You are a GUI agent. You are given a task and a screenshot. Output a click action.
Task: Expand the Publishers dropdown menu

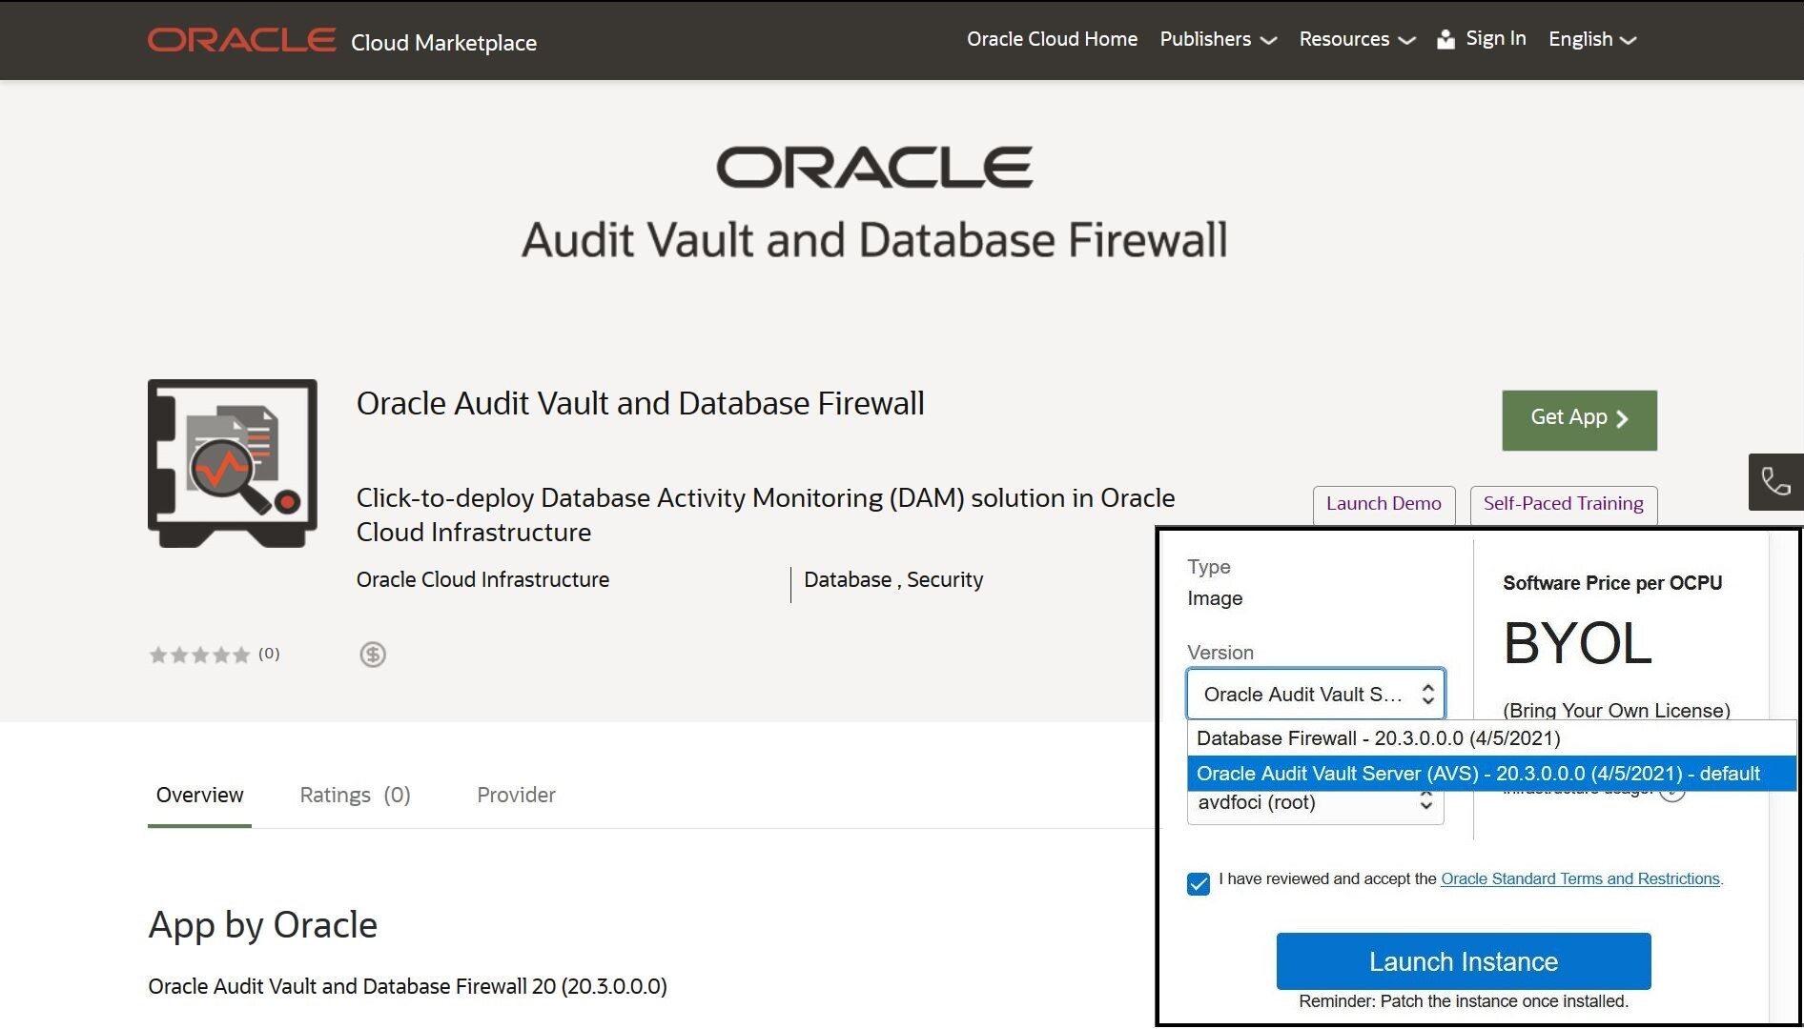(x=1218, y=39)
